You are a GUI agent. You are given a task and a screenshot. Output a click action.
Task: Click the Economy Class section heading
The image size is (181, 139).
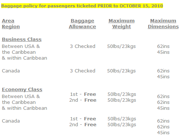[x=22, y=90]
